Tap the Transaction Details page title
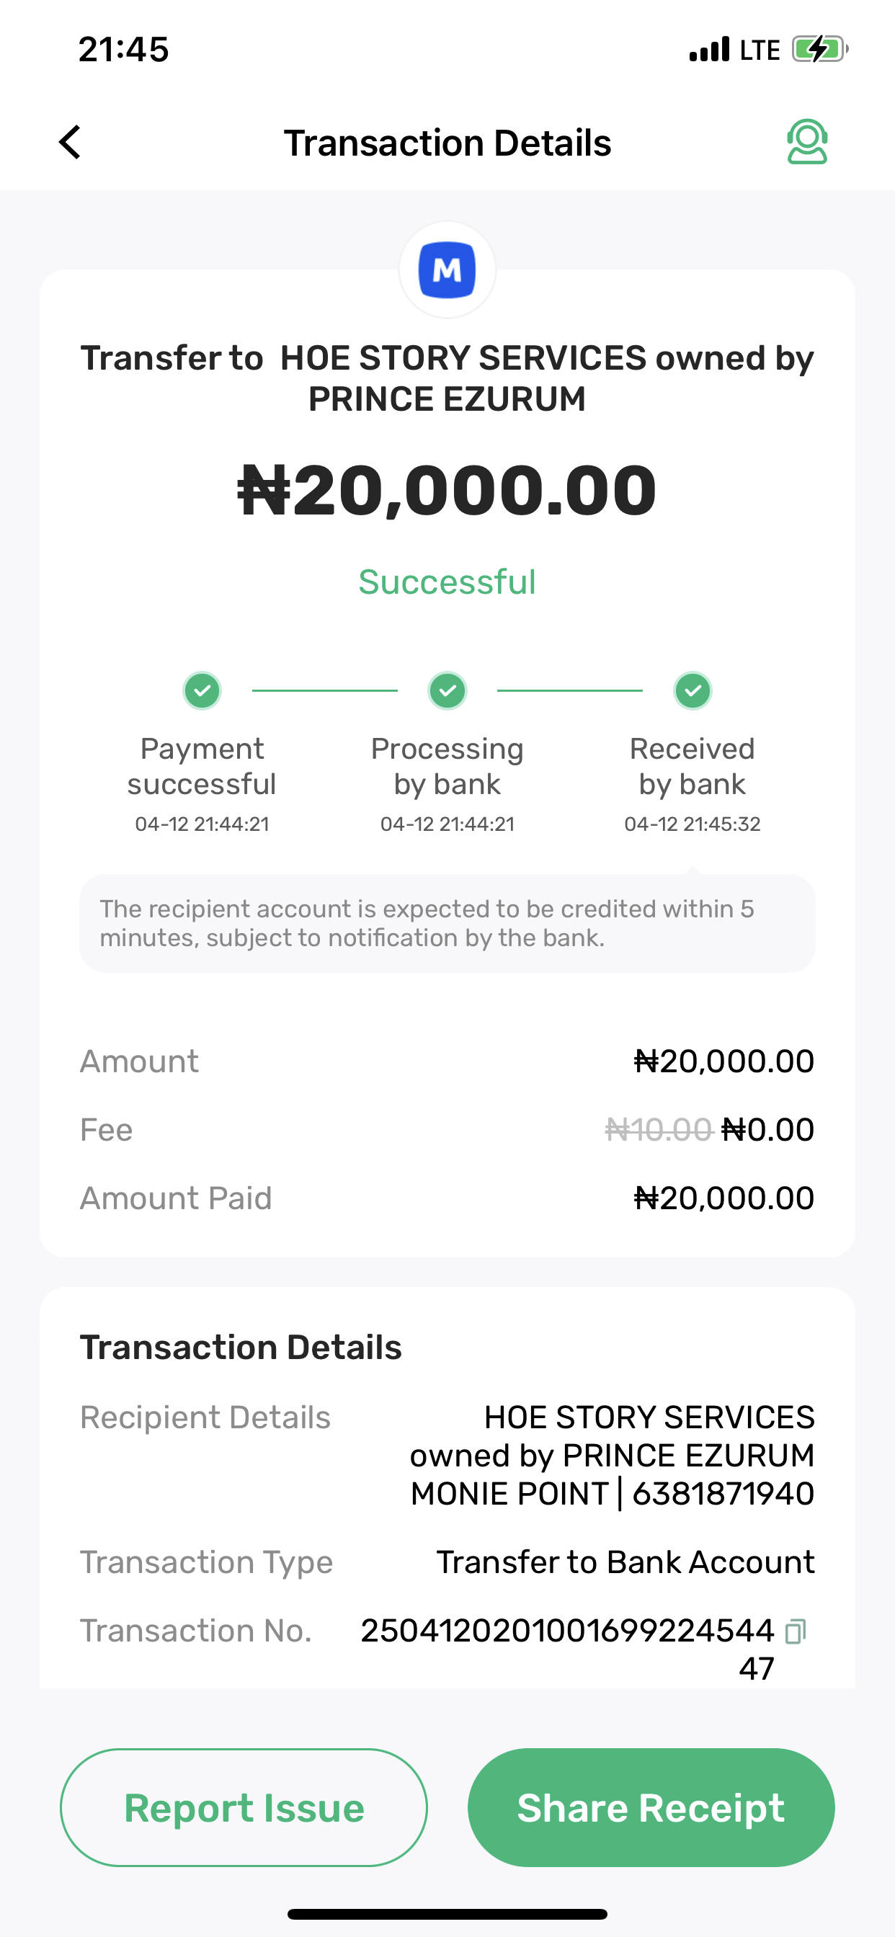The height and width of the screenshot is (1937, 895). pos(447,143)
